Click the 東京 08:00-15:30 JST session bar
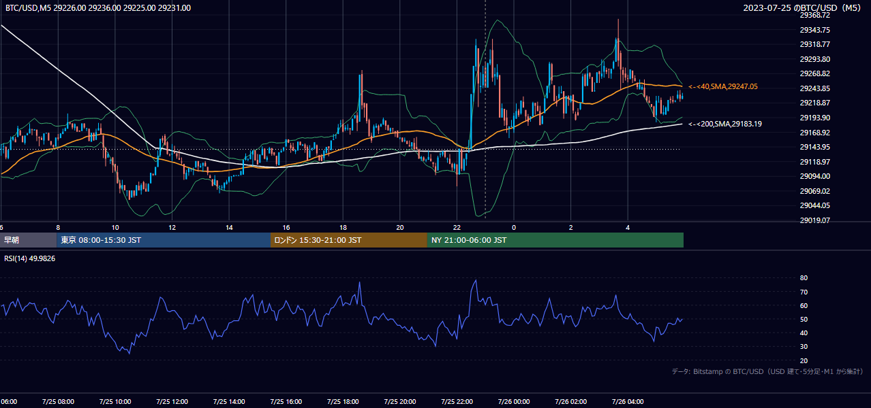 click(x=164, y=240)
